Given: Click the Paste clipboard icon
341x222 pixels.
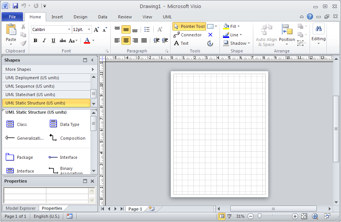Looking at the screenshot, I should tap(11, 30).
